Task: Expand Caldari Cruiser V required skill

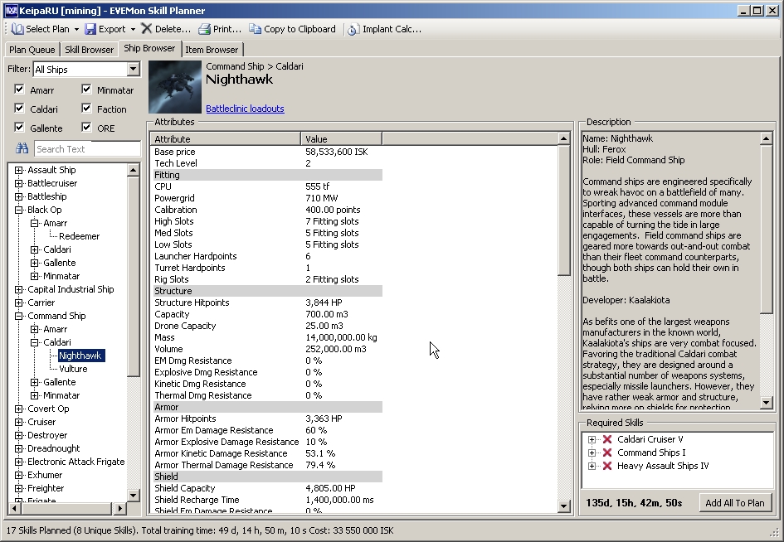Action: point(592,439)
